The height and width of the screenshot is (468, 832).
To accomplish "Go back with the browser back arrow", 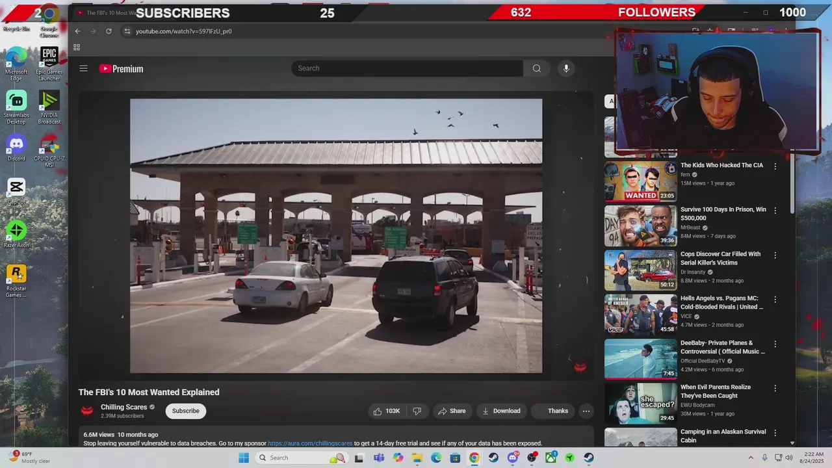I will click(x=77, y=31).
